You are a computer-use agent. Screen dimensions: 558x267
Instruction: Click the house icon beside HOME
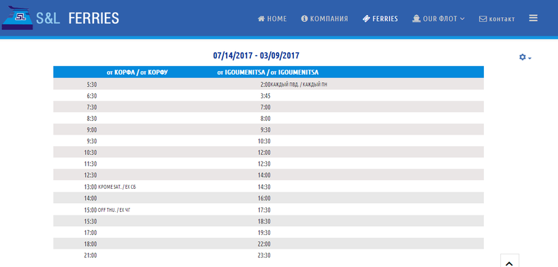click(261, 18)
